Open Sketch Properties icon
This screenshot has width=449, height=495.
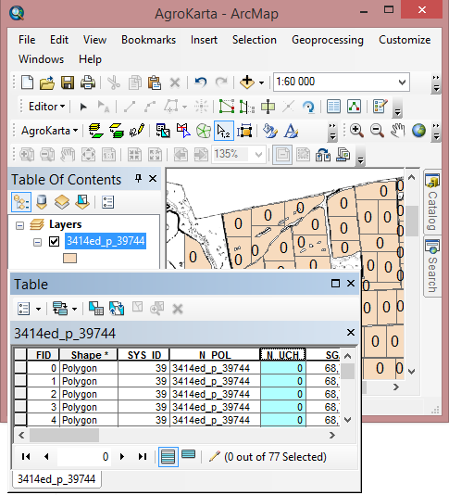click(354, 107)
